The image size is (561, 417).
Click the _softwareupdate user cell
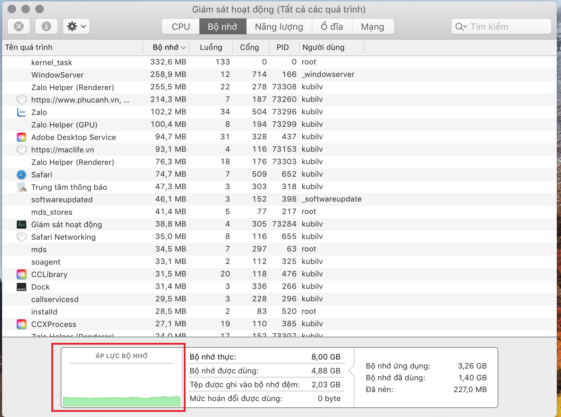331,199
